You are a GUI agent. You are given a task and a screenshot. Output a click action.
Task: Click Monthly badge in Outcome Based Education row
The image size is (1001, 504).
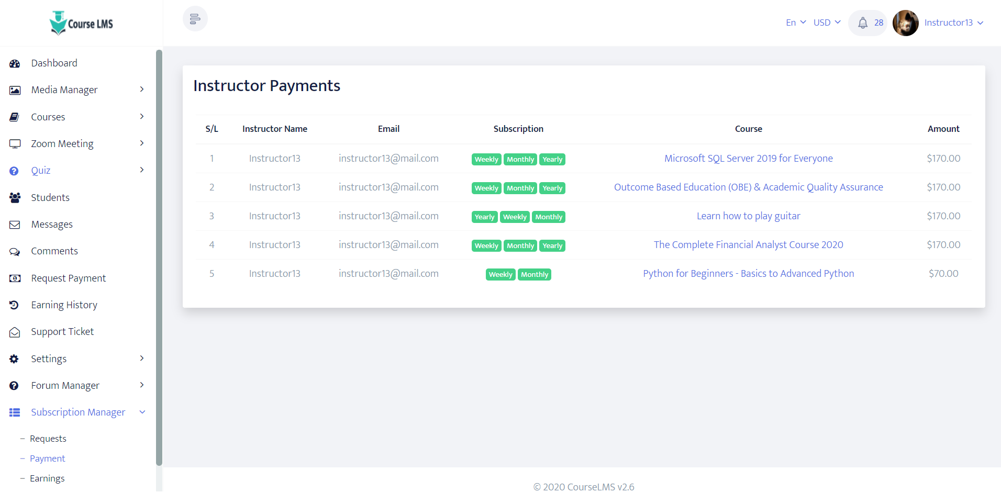[520, 188]
